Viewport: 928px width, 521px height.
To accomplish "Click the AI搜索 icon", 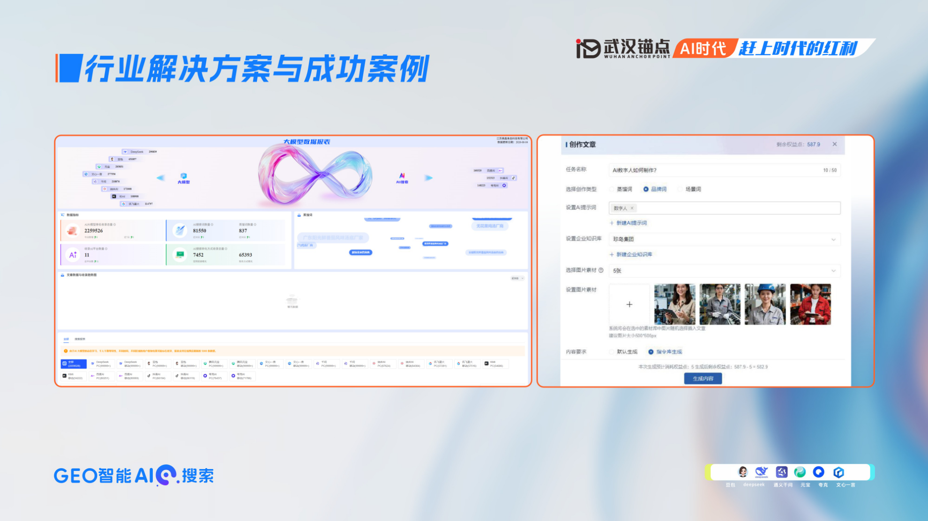I will click(402, 176).
